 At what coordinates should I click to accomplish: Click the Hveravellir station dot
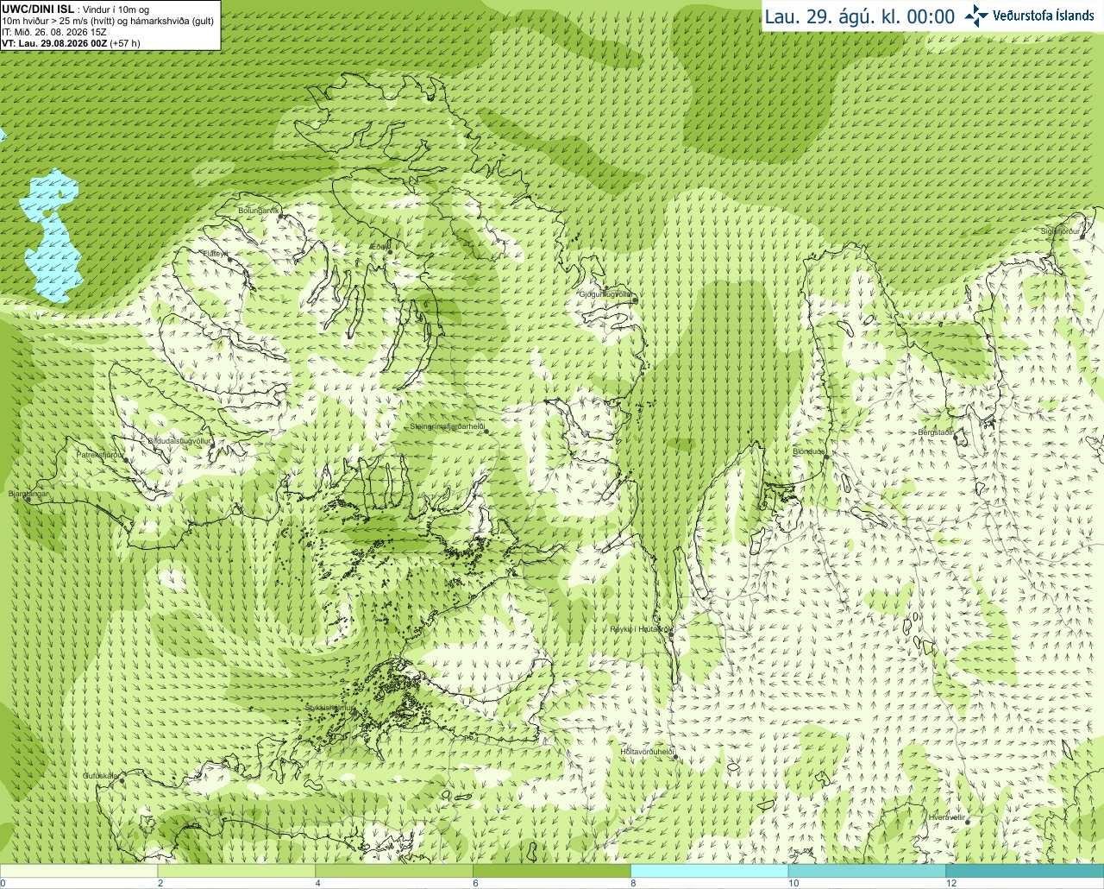(968, 823)
